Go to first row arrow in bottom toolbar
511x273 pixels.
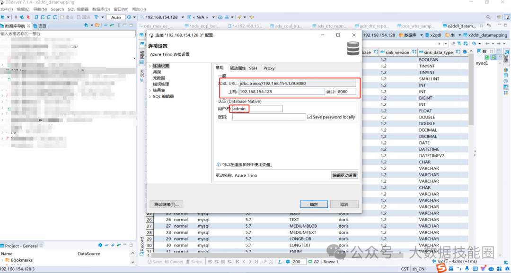pyautogui.click(x=238, y=262)
